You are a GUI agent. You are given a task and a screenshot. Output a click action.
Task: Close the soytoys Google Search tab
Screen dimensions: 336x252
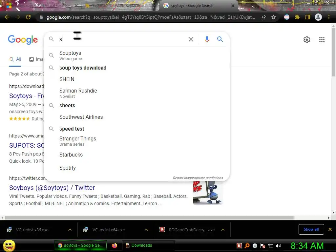[233, 6]
